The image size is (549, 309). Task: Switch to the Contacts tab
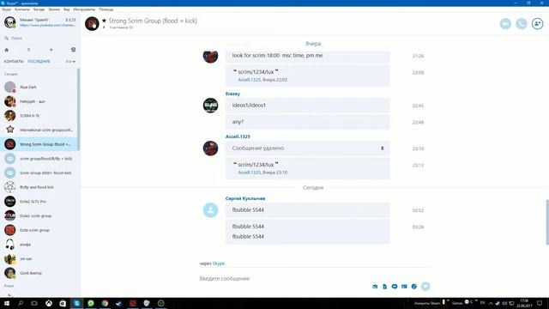point(14,61)
